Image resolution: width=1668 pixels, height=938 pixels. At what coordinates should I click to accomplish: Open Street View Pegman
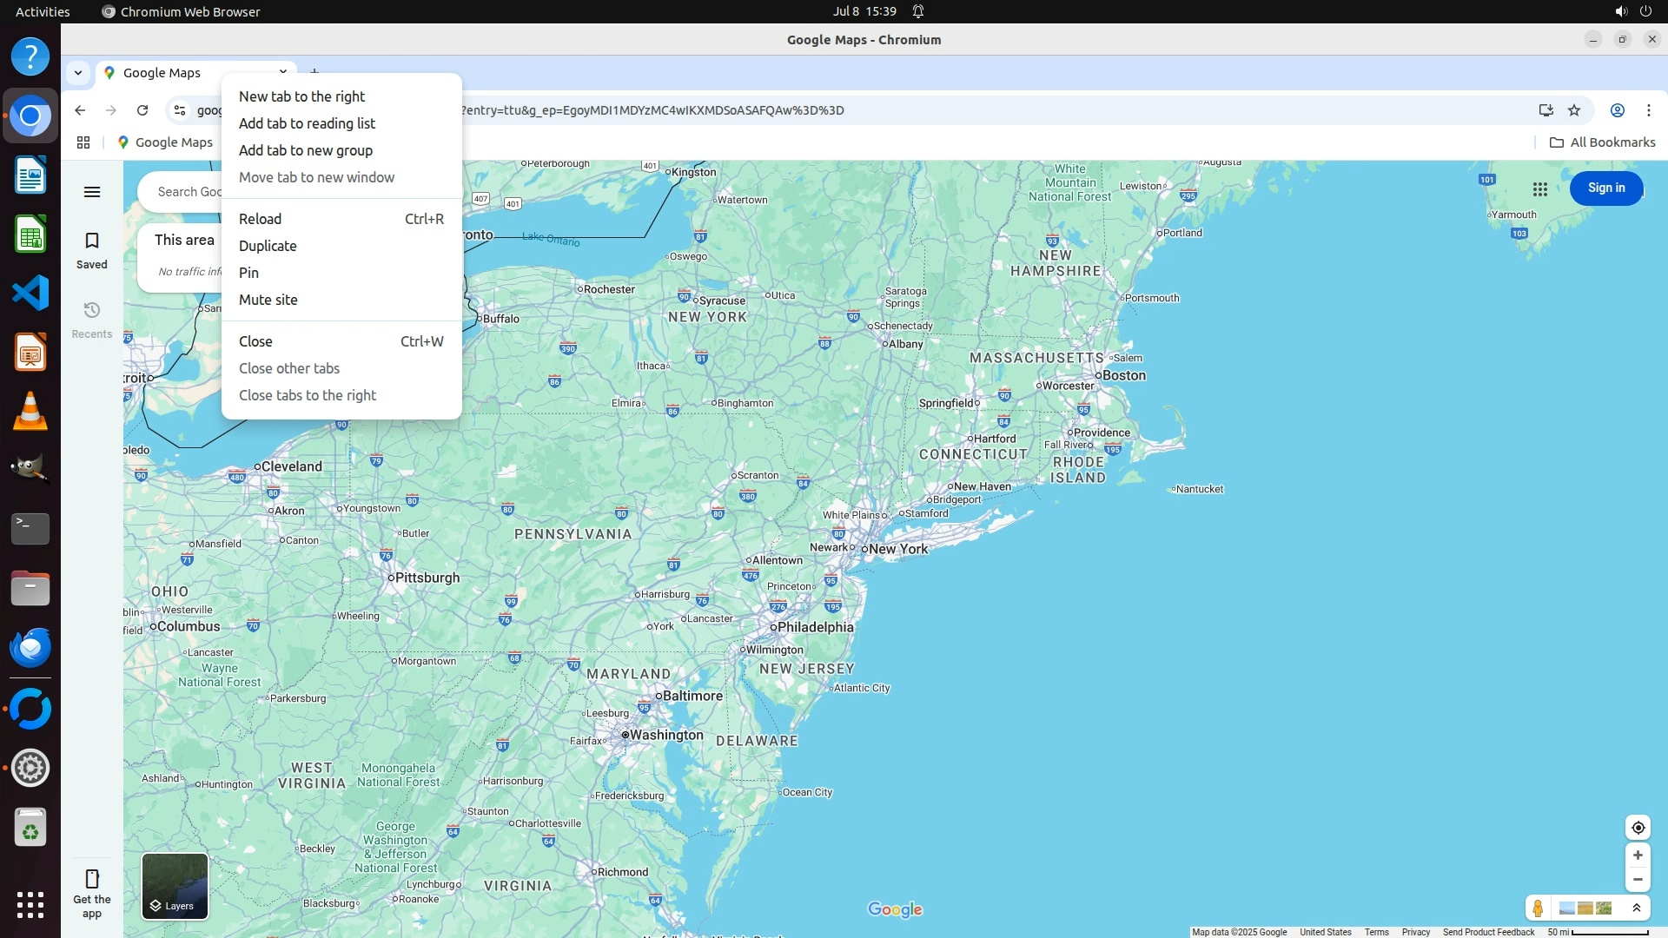point(1538,908)
